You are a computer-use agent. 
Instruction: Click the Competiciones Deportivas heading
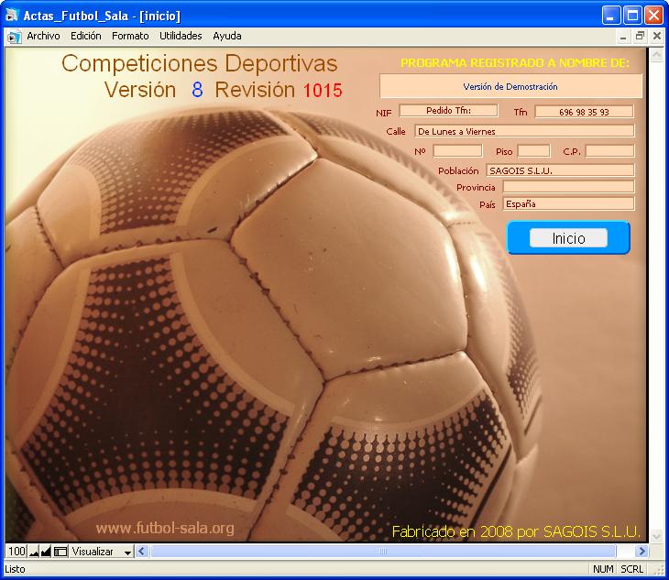pyautogui.click(x=199, y=63)
